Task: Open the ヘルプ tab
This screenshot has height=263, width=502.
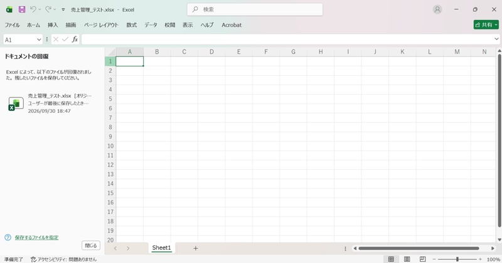Action: (207, 25)
